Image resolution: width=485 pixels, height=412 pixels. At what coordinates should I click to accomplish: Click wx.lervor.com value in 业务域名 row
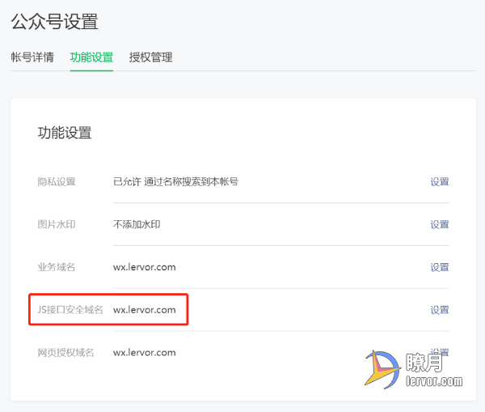point(145,267)
